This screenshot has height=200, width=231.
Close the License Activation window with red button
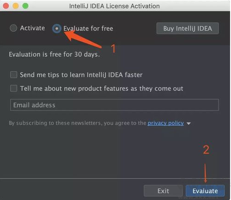(6, 6)
